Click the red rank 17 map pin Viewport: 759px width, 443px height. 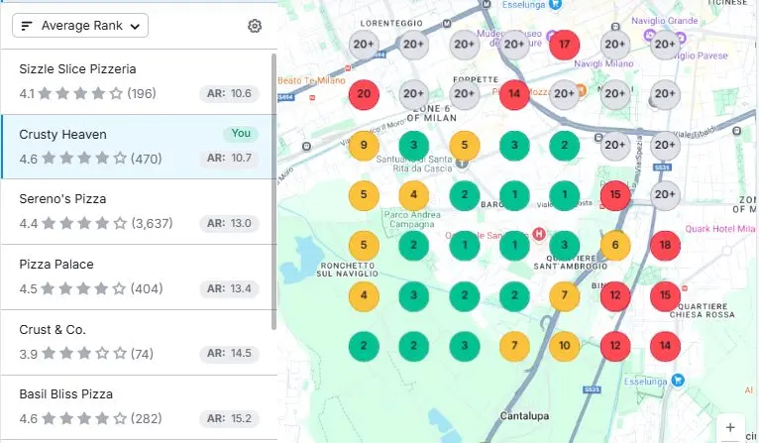[565, 44]
